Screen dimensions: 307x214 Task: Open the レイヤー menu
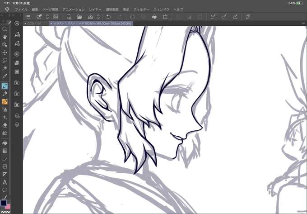pyautogui.click(x=95, y=10)
